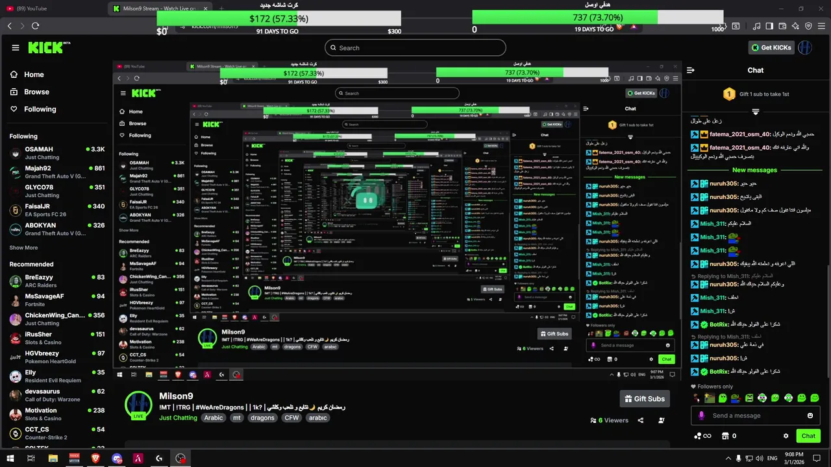This screenshot has width=831, height=467.
Task: Jump to New messages in chat
Action: 754,170
